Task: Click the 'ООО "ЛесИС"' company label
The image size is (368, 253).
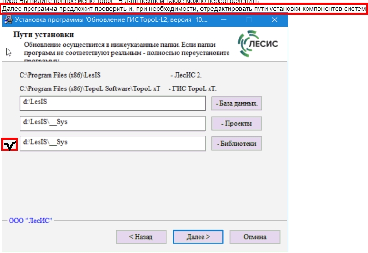Action: [30, 220]
